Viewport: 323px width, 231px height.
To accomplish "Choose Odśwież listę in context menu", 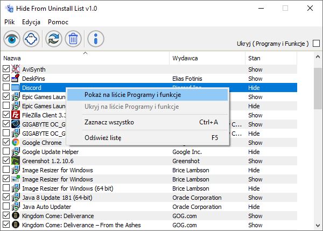I will [148, 138].
